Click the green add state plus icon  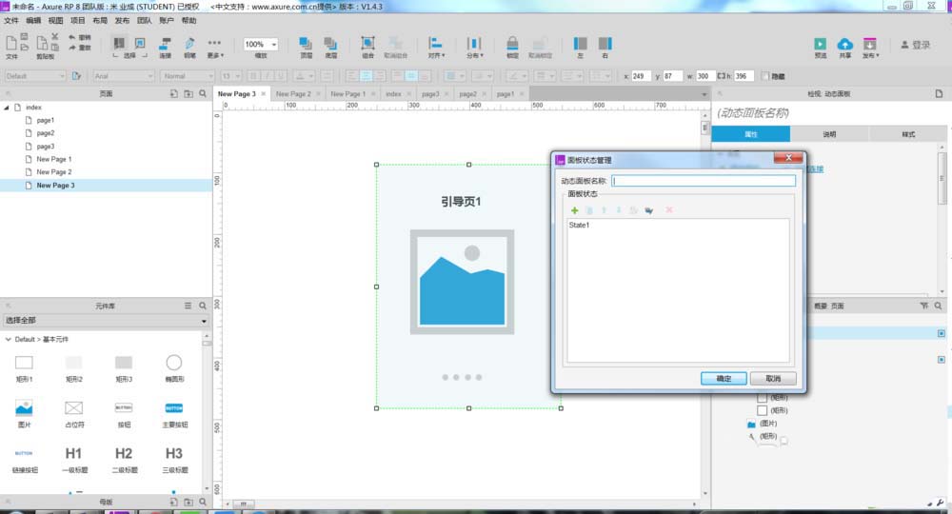click(x=575, y=210)
